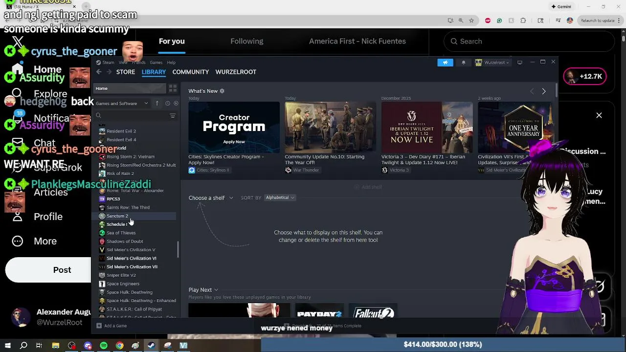The width and height of the screenshot is (626, 352).
Task: Select Sid Meier's Civilization VII in list
Action: pyautogui.click(x=132, y=267)
